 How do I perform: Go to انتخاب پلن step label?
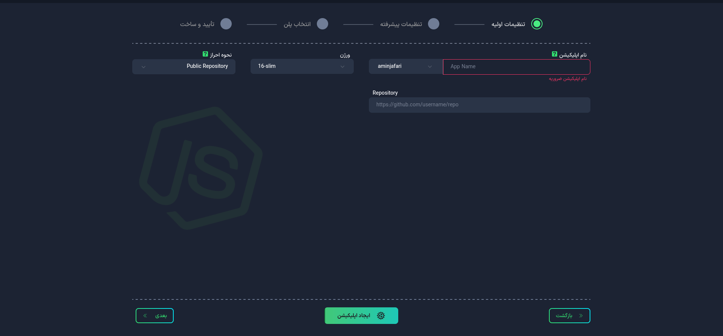click(297, 24)
